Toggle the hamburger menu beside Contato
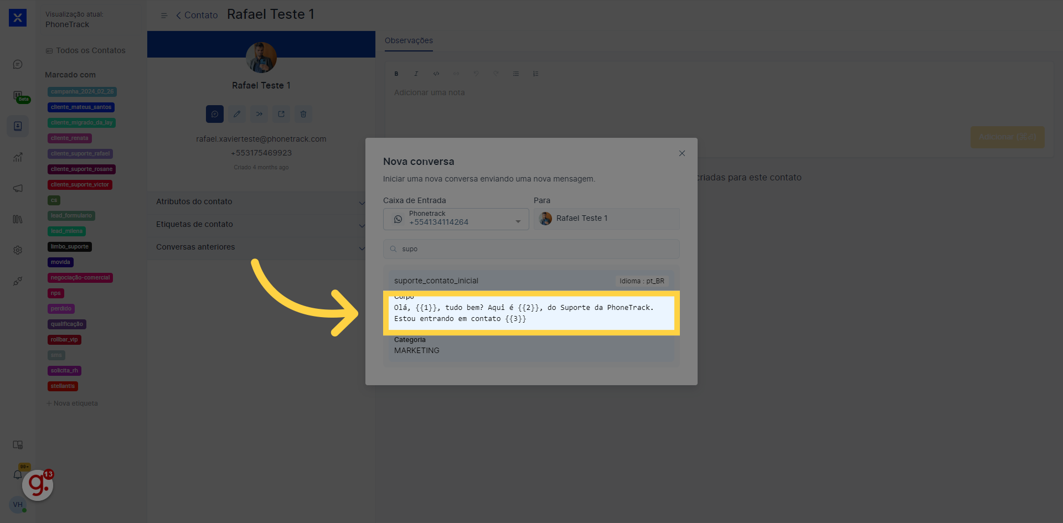 (164, 15)
